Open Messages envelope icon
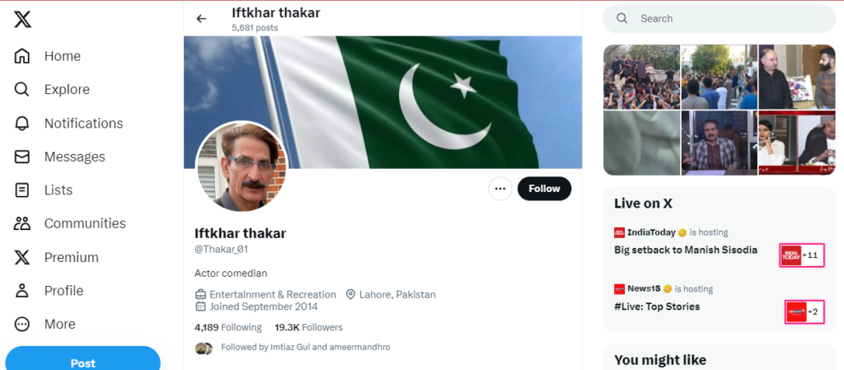 (21, 157)
